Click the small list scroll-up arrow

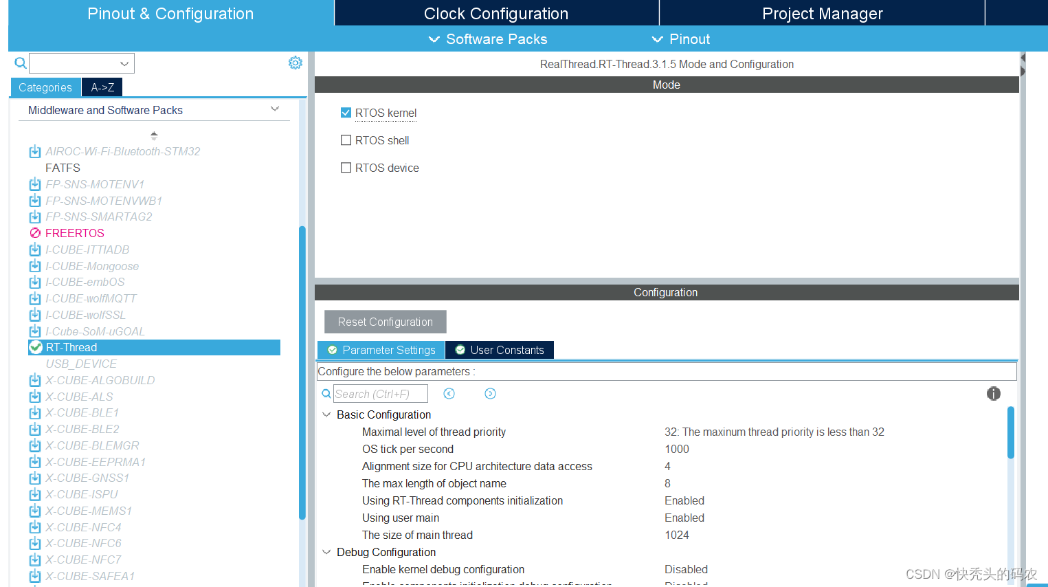(x=154, y=135)
